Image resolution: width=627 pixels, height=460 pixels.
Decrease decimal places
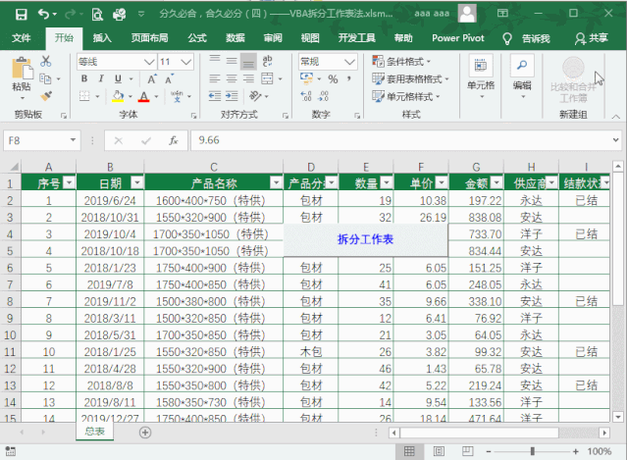pyautogui.click(x=323, y=96)
